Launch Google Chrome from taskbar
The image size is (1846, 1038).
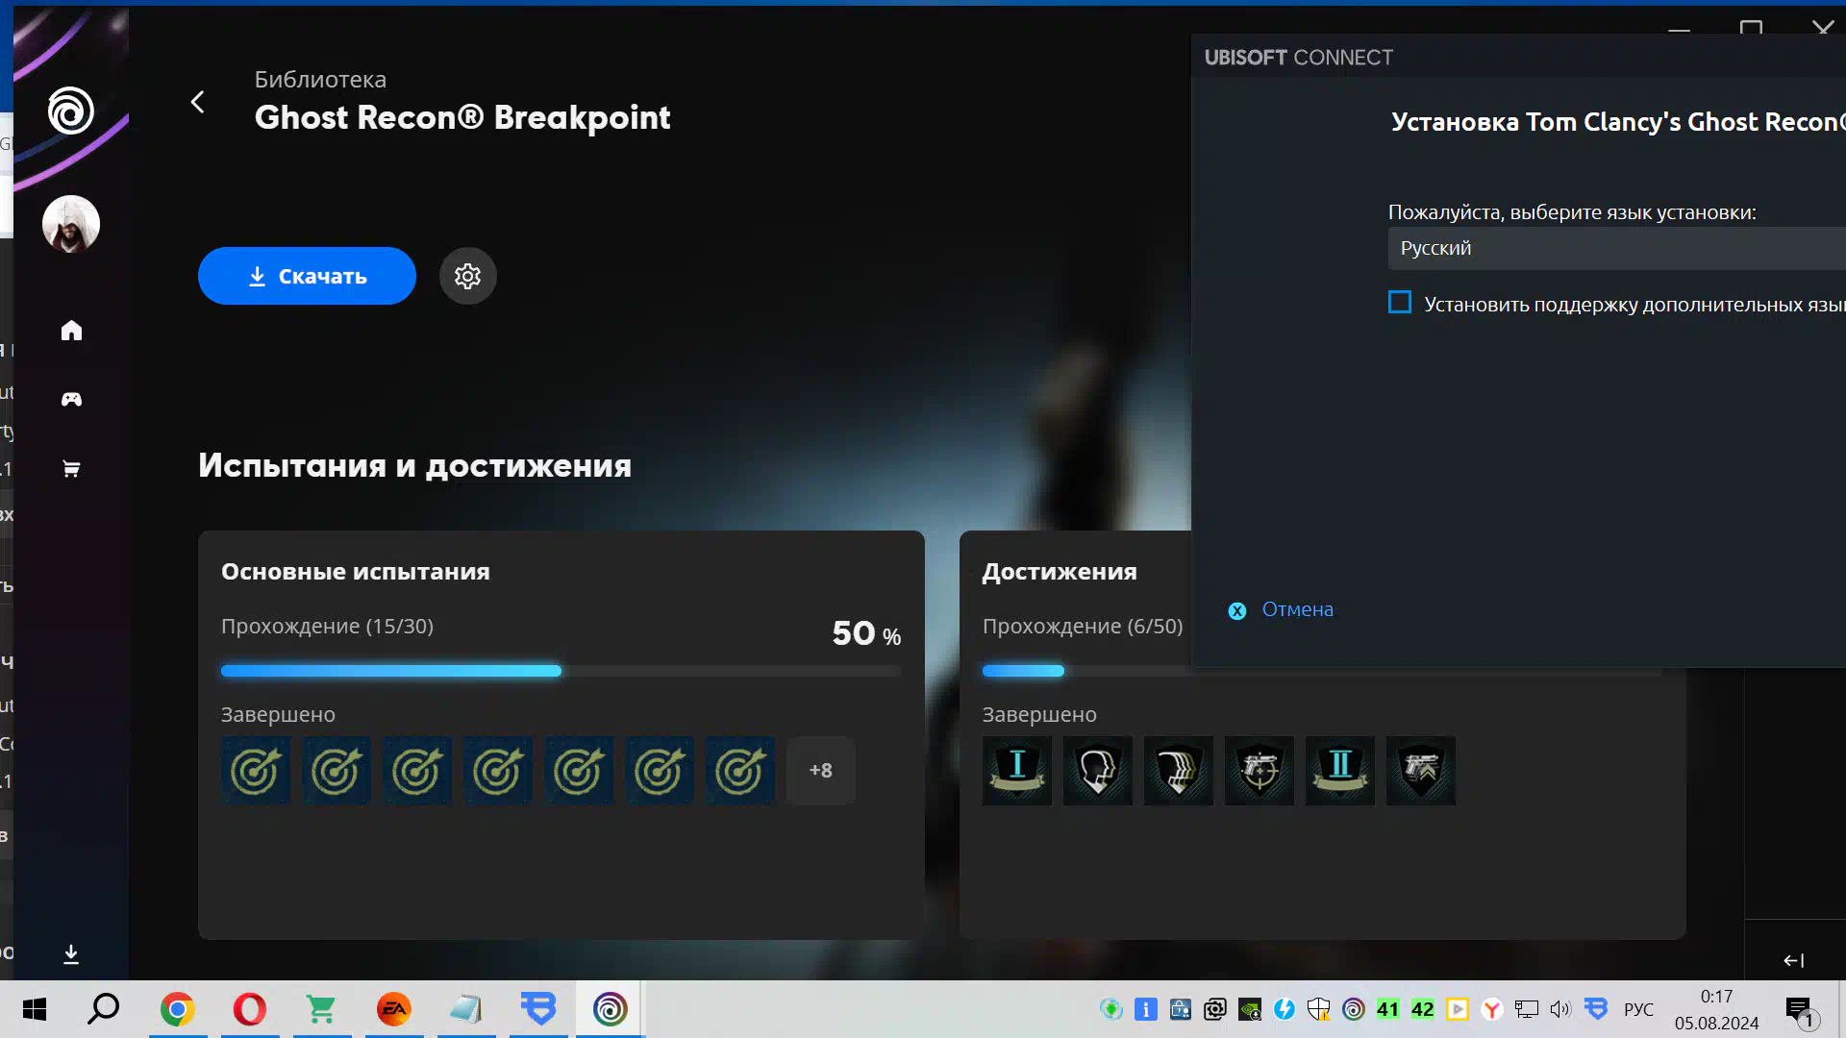pyautogui.click(x=178, y=1009)
